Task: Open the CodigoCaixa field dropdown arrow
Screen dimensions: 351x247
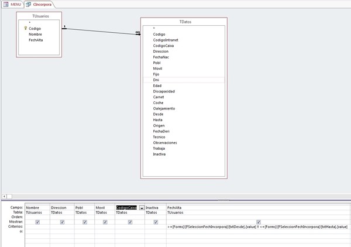Action: point(141,207)
